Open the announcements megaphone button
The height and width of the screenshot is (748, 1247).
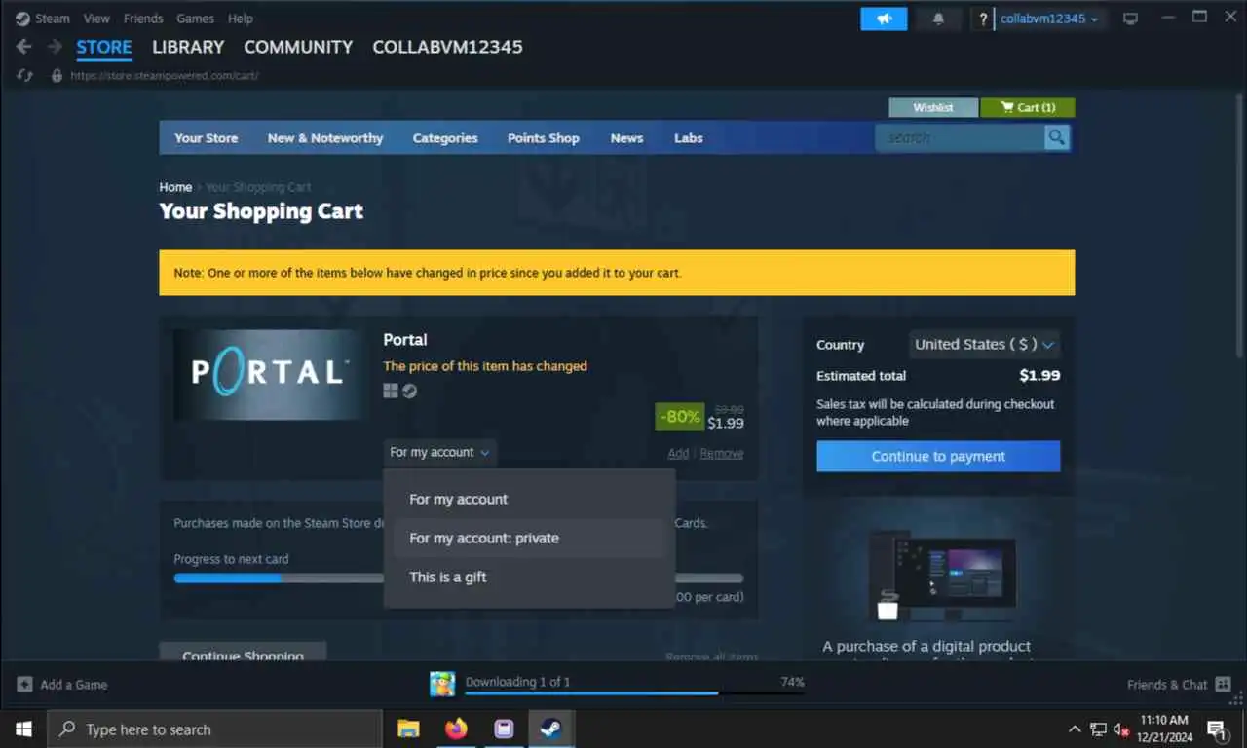click(884, 19)
